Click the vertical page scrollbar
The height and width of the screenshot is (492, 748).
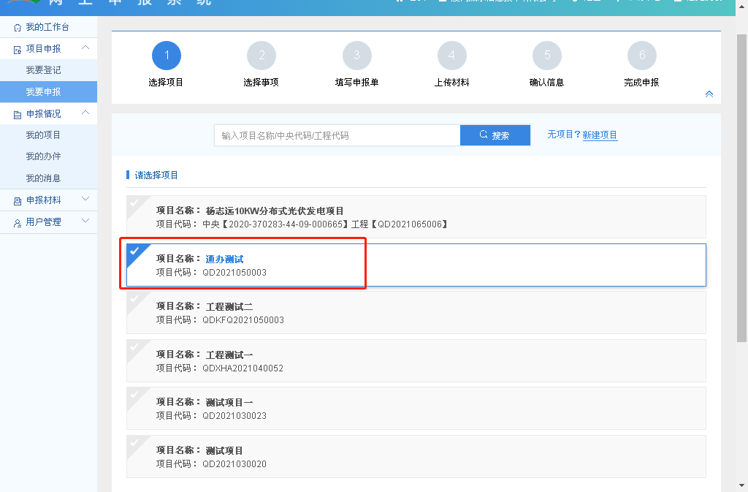pyautogui.click(x=741, y=183)
